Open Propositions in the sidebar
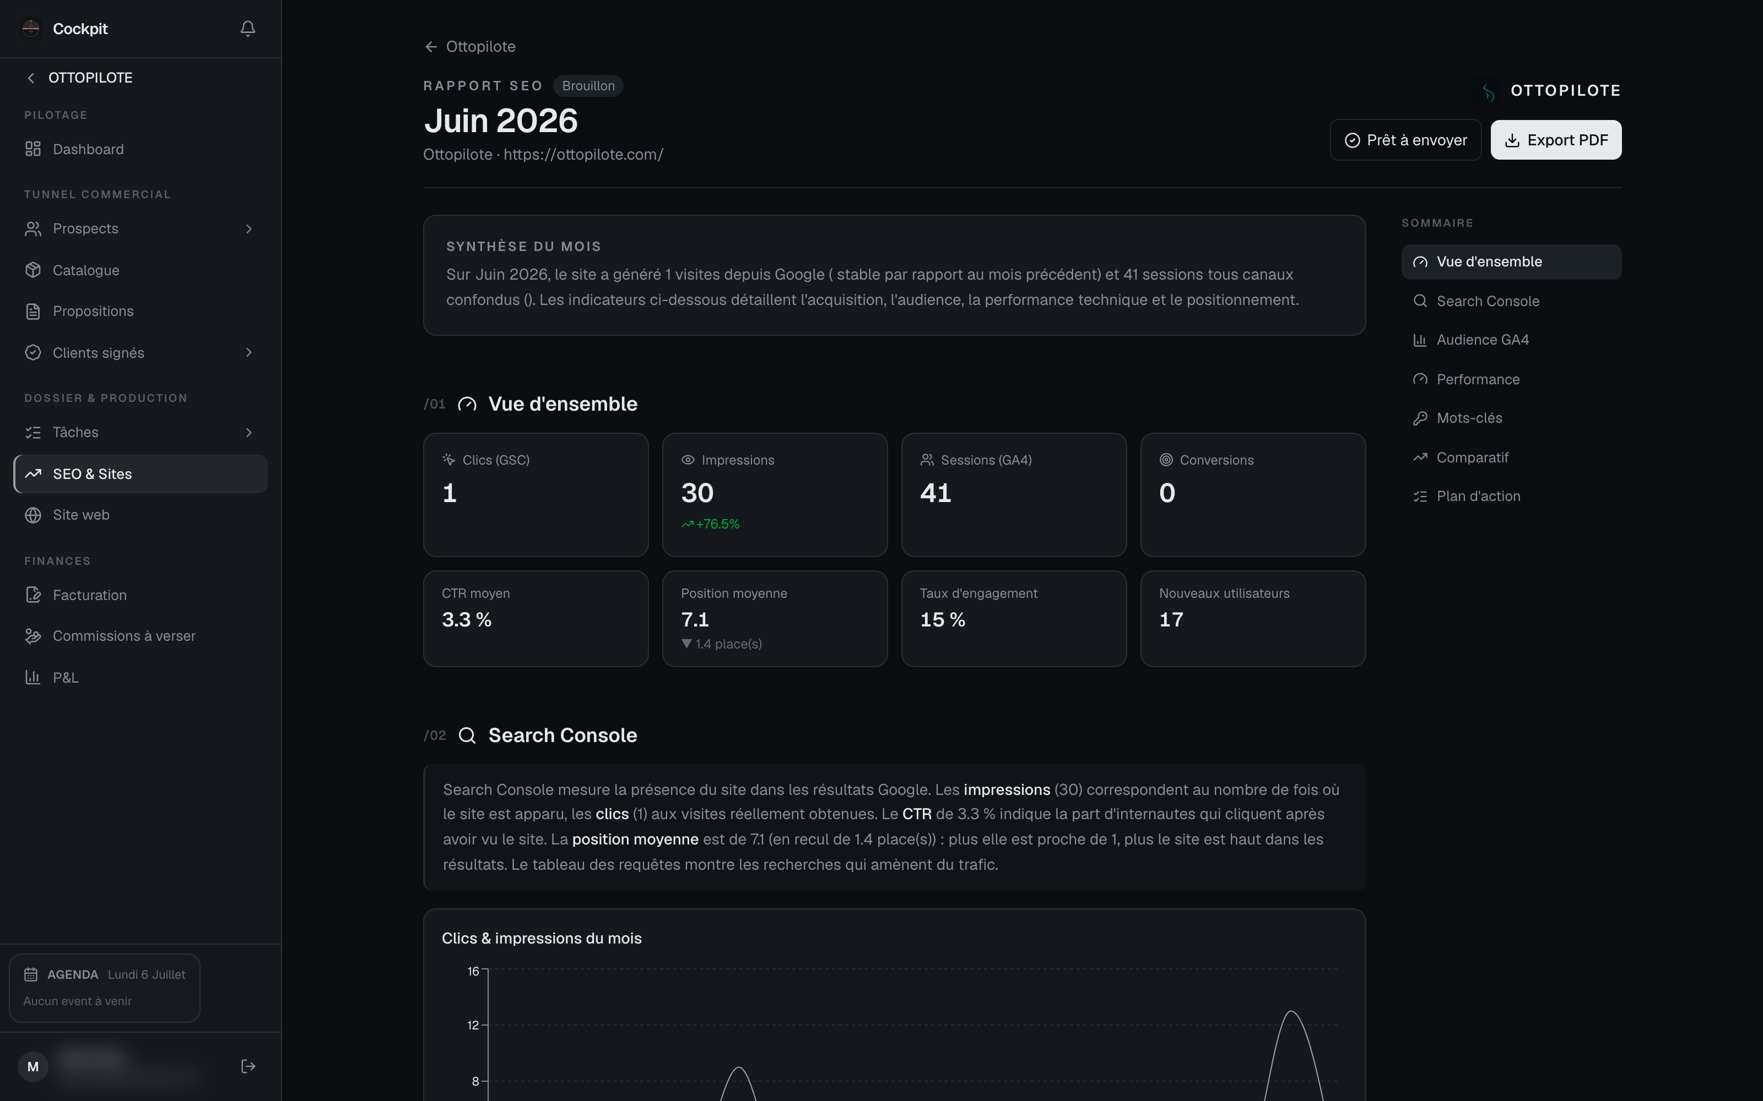Image resolution: width=1763 pixels, height=1101 pixels. coord(140,312)
